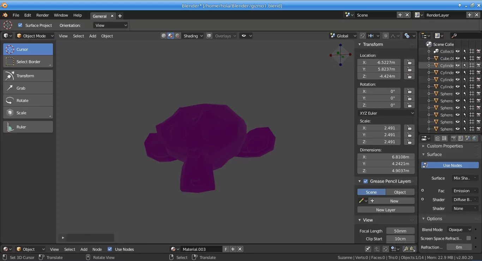Lock the Rotation Y value
The width and height of the screenshot is (482, 261).
tap(409, 98)
